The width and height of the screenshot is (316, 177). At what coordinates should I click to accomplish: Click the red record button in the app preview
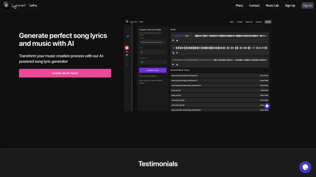127,48
